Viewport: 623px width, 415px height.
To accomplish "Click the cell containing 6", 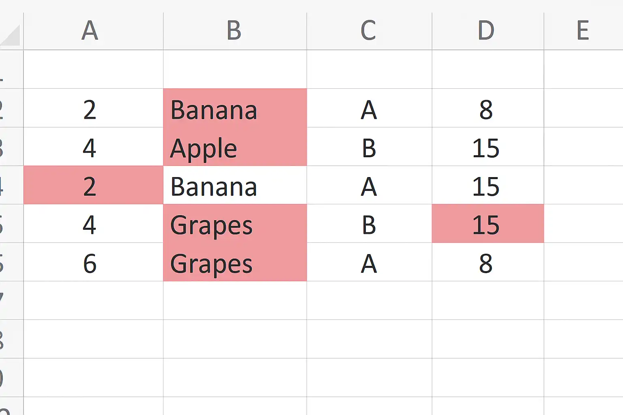I will [x=93, y=262].
